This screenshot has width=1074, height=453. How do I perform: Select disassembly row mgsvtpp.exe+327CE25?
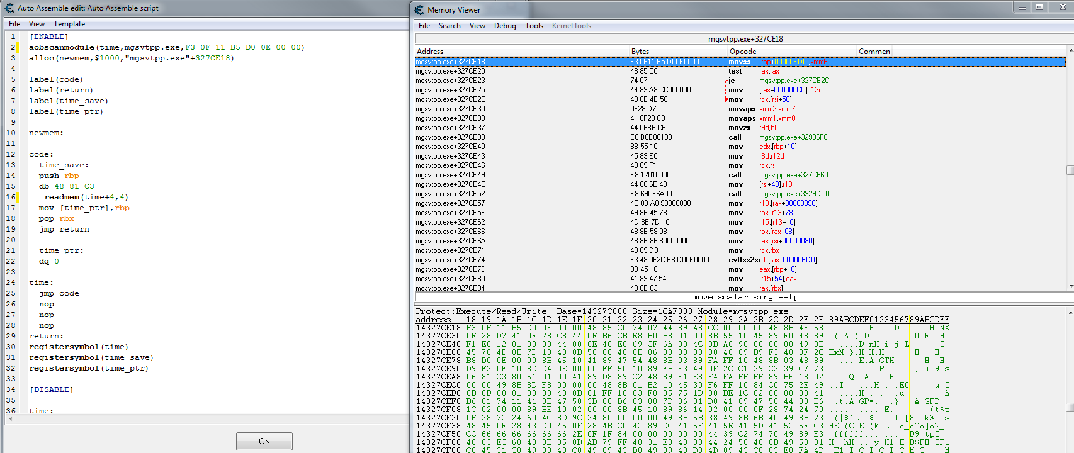[740, 90]
